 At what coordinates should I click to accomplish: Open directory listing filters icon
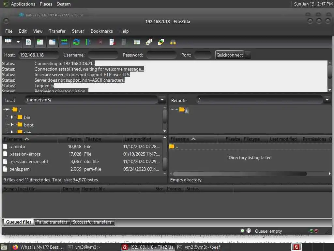137,42
